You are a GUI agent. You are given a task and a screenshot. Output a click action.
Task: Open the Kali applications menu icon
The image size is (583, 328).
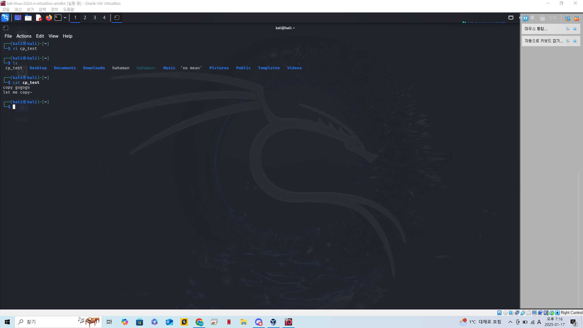[5, 18]
